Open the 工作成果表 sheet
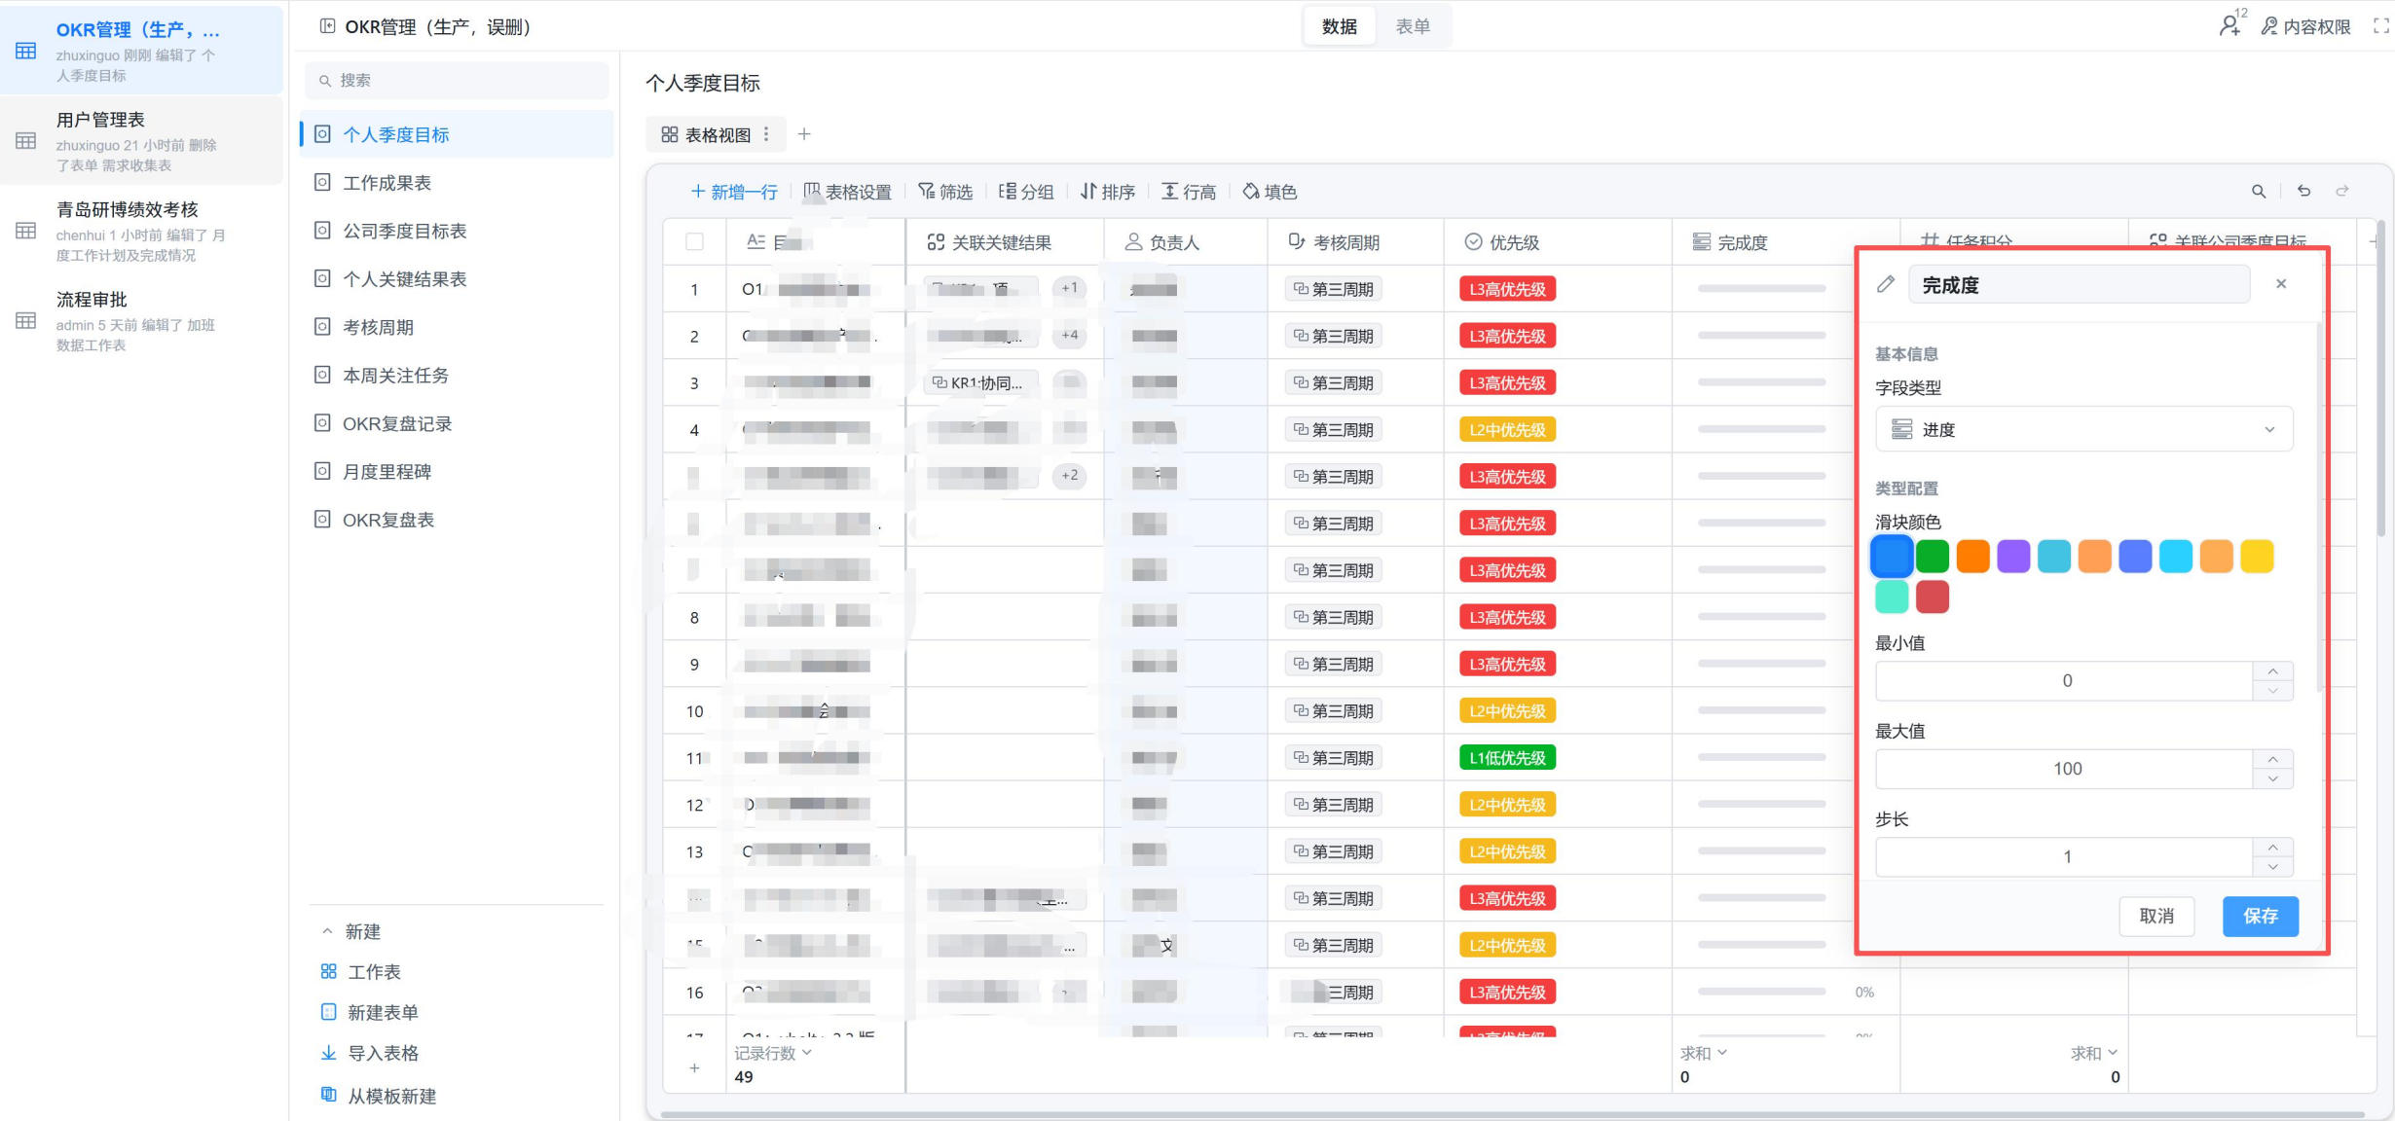Image resolution: width=2395 pixels, height=1121 pixels. [387, 183]
